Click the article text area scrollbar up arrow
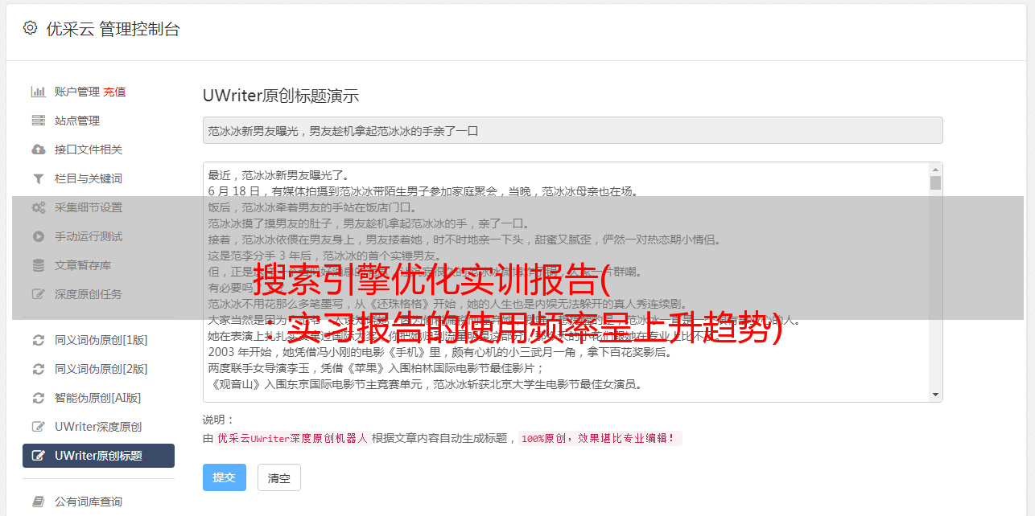 935,170
